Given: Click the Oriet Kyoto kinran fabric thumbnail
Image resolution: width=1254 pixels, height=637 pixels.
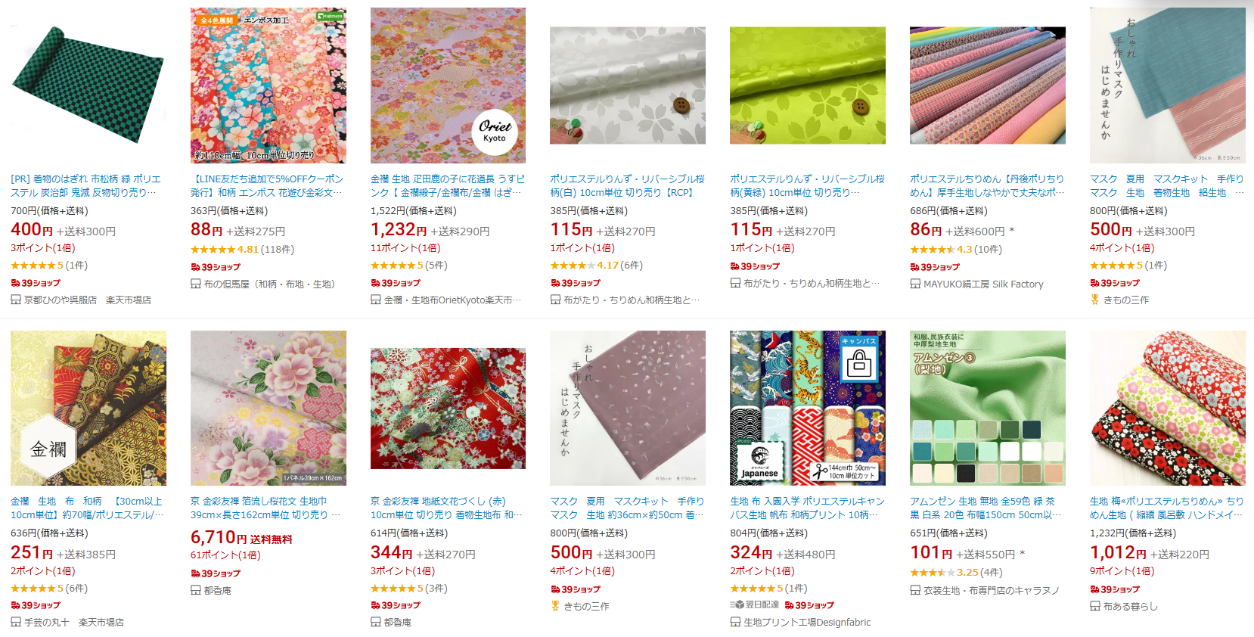Looking at the screenshot, I should point(448,85).
